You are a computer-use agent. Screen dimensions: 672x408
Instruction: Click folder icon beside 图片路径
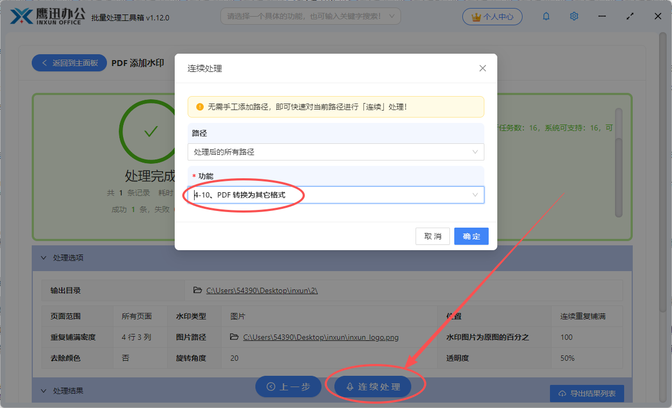[234, 337]
